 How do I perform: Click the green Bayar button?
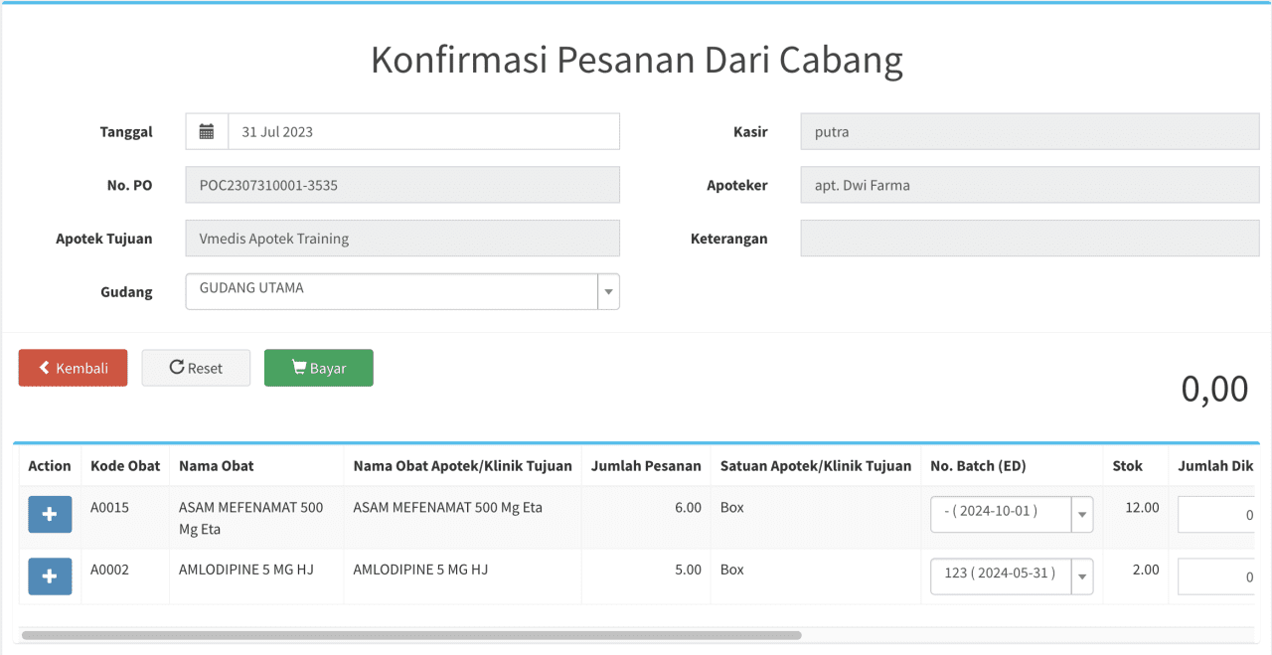point(318,368)
